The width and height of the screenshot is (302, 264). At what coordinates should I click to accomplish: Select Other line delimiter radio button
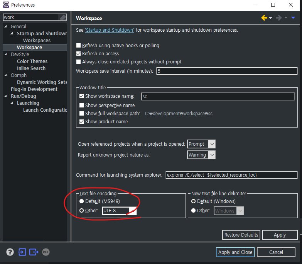click(193, 211)
